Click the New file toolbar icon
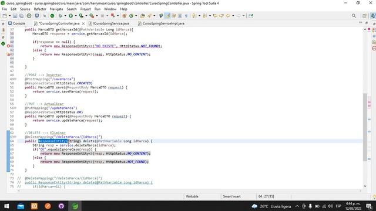376x211 pixels. (x=5, y=16)
